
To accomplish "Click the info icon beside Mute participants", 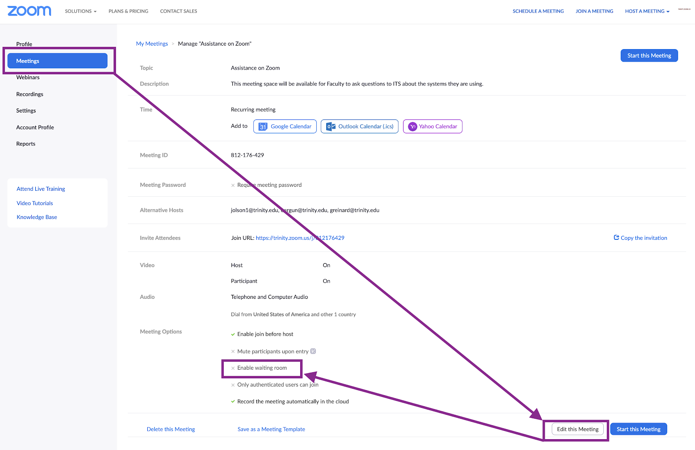I will [x=313, y=351].
